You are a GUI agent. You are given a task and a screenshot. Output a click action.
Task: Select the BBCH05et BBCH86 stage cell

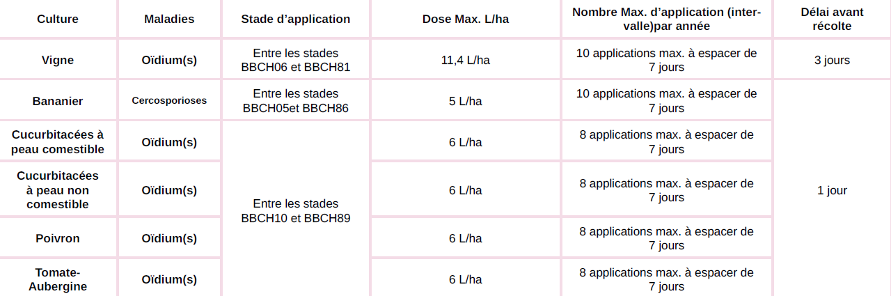point(296,101)
